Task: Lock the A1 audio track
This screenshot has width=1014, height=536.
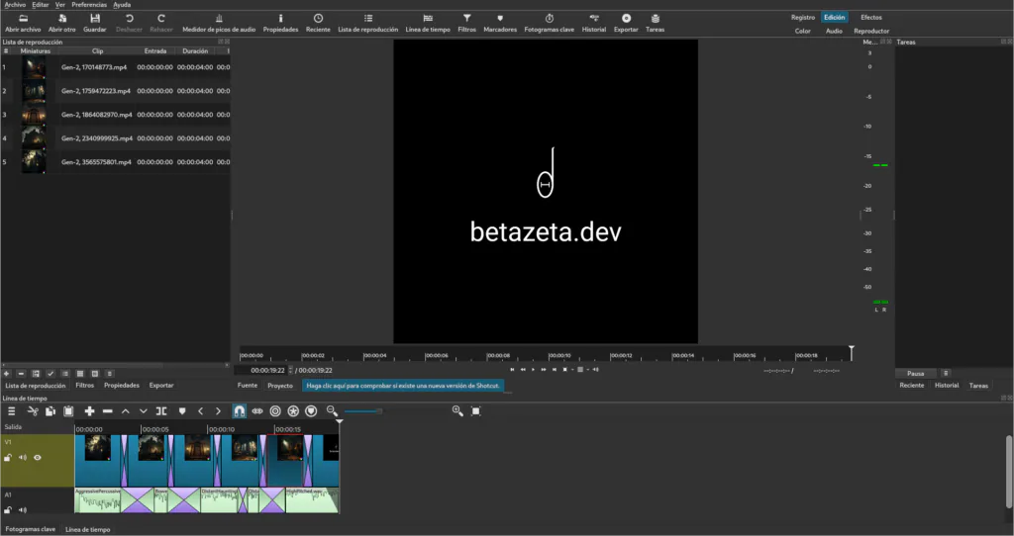Action: 8,510
